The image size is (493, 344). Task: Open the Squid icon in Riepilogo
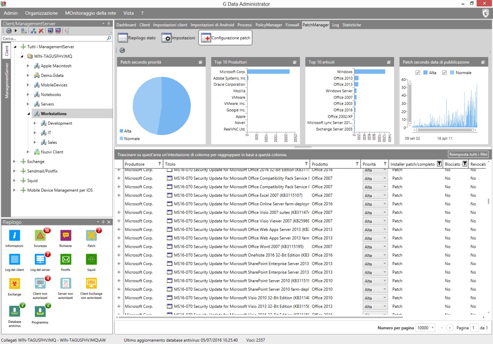(91, 259)
